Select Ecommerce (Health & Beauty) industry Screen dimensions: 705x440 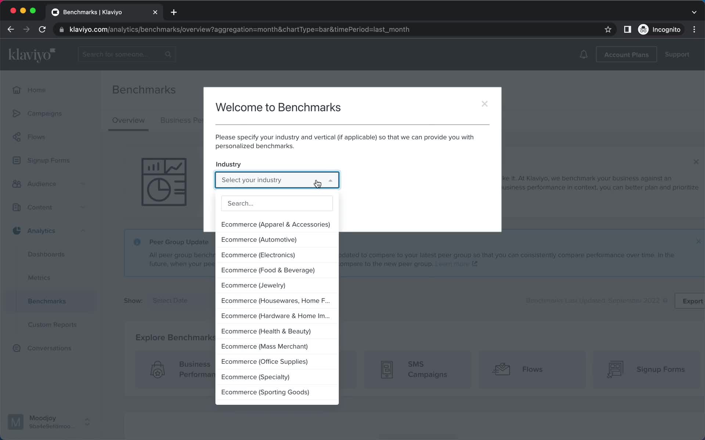(x=266, y=331)
